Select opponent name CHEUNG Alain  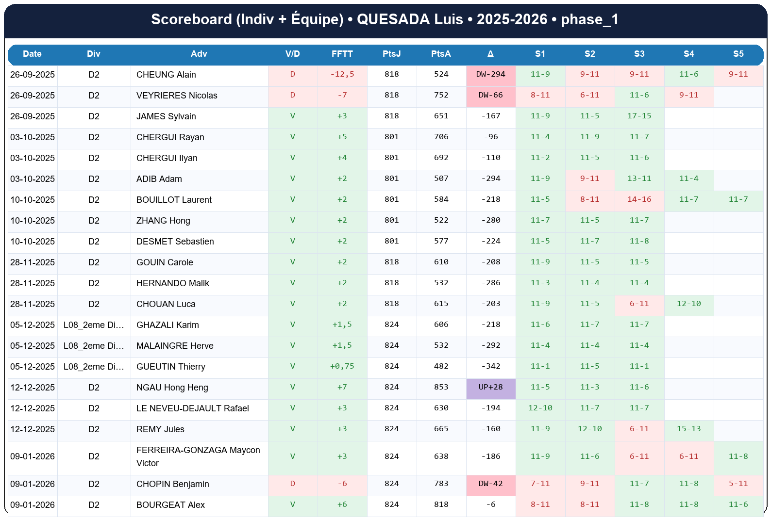(x=166, y=75)
